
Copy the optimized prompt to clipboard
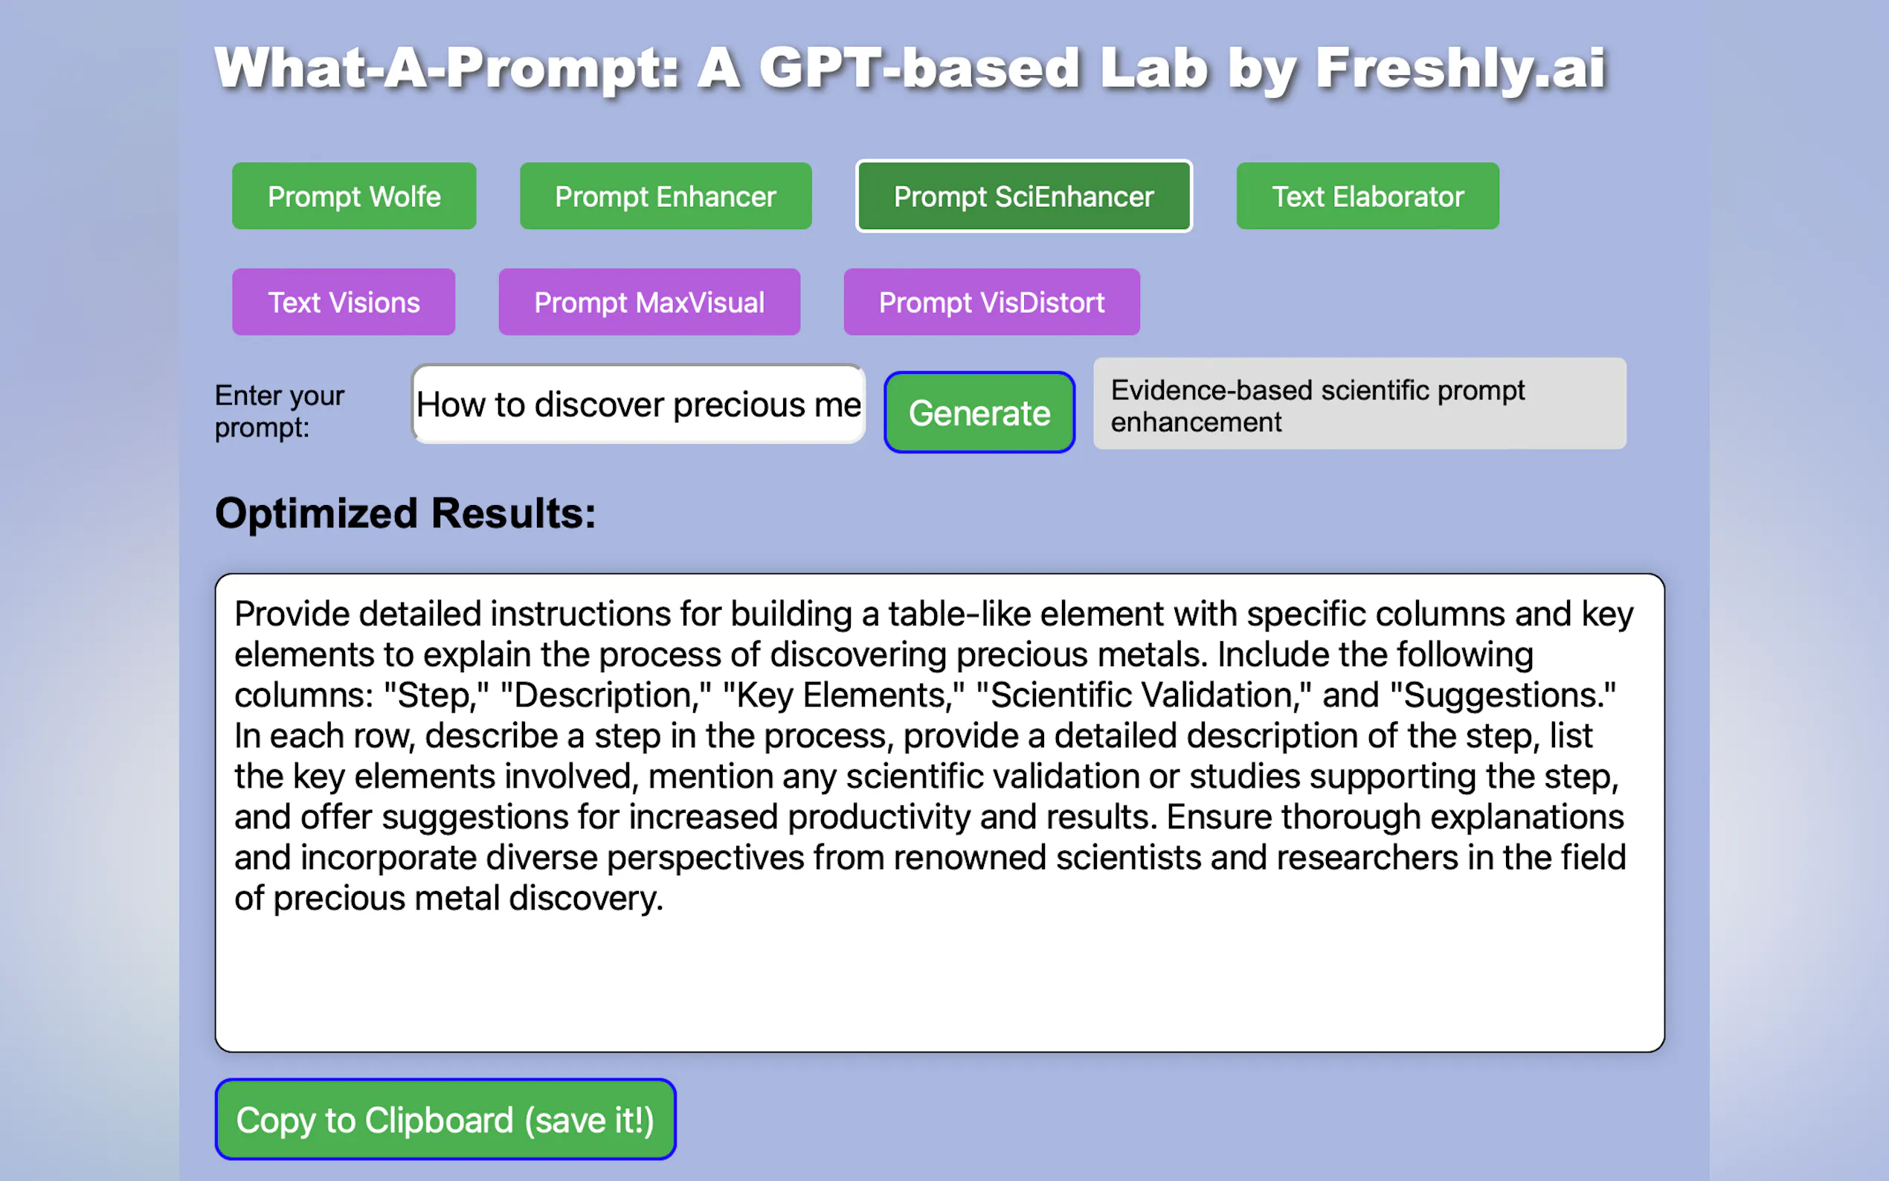444,1119
